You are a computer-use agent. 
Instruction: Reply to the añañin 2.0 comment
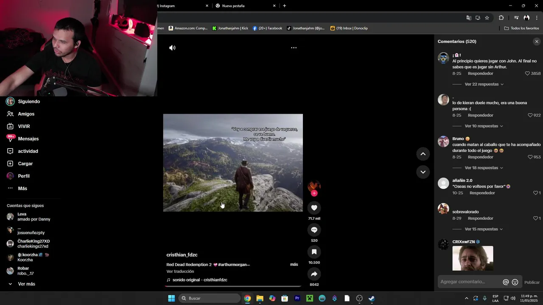[482, 193]
